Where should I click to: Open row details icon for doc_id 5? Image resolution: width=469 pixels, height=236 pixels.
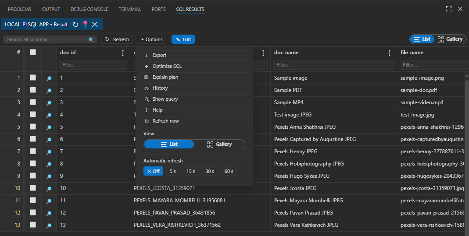point(49,127)
